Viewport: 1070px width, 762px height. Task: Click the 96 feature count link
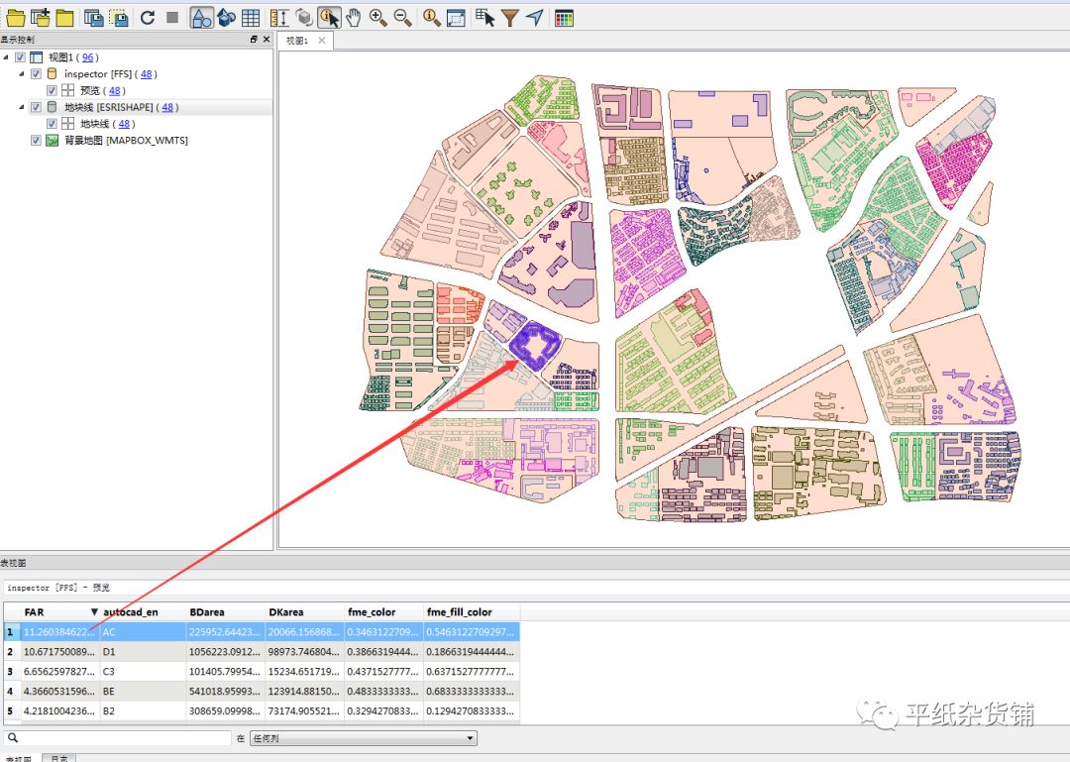[88, 57]
